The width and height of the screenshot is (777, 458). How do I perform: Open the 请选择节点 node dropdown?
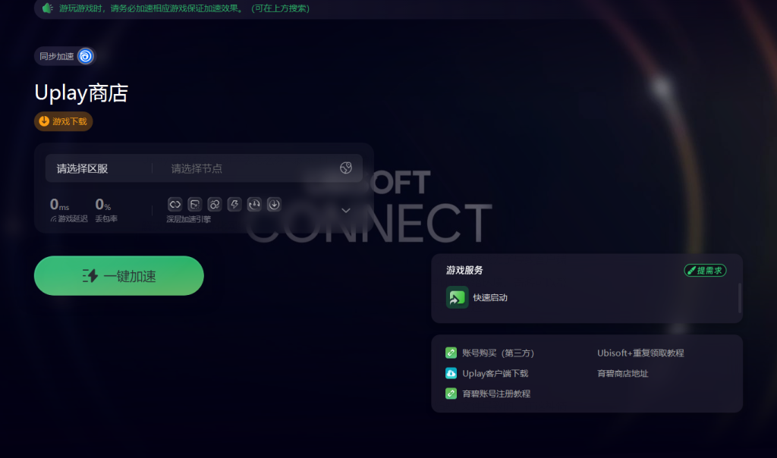click(x=258, y=168)
